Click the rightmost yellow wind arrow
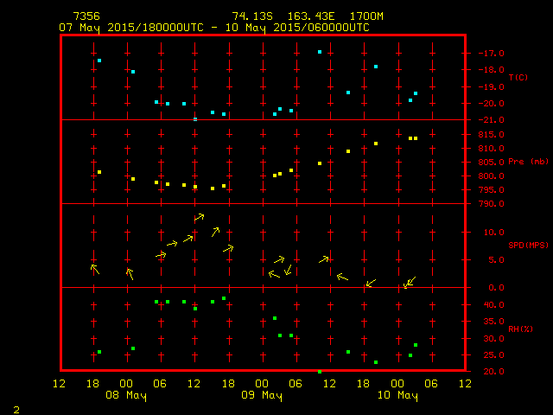The height and width of the screenshot is (415, 553). click(410, 281)
